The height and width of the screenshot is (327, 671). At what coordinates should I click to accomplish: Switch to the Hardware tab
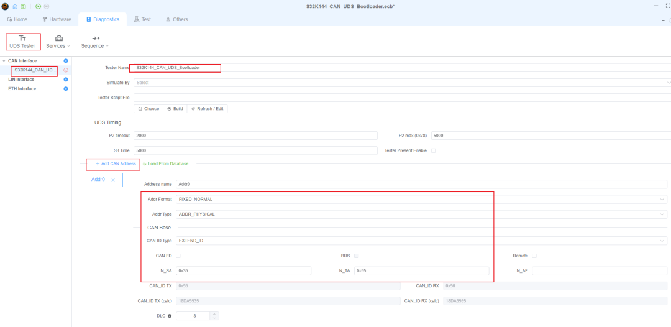tap(57, 19)
